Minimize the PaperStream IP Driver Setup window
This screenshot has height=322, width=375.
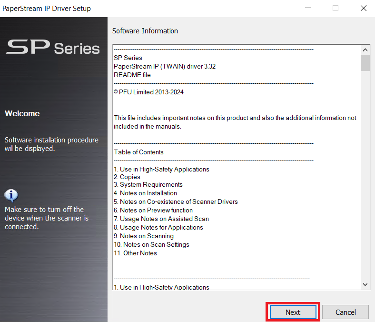point(309,8)
